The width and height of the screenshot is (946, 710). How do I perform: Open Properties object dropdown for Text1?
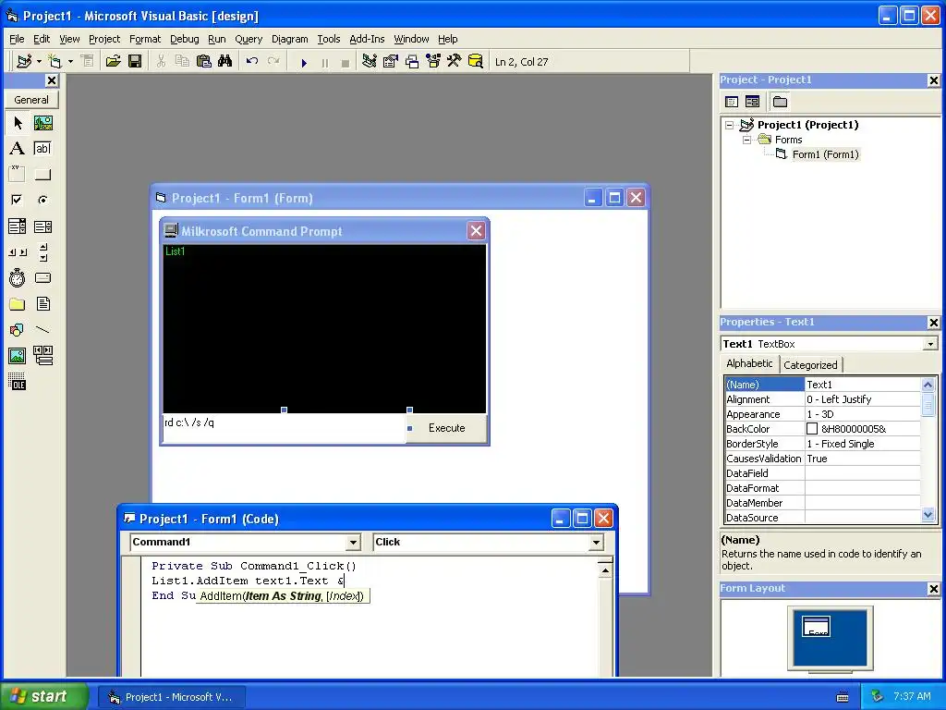click(x=930, y=344)
